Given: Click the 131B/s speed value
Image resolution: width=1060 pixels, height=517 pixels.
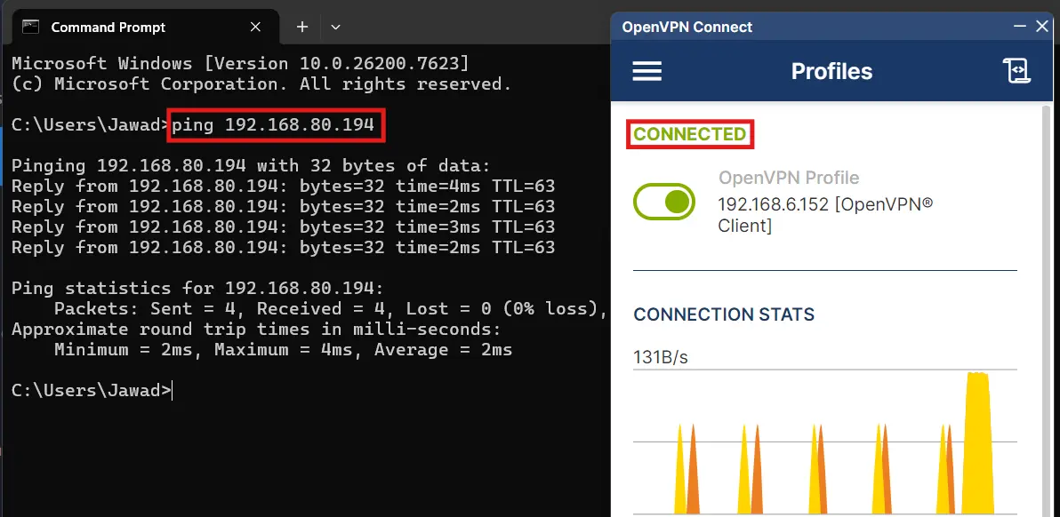Looking at the screenshot, I should (661, 357).
